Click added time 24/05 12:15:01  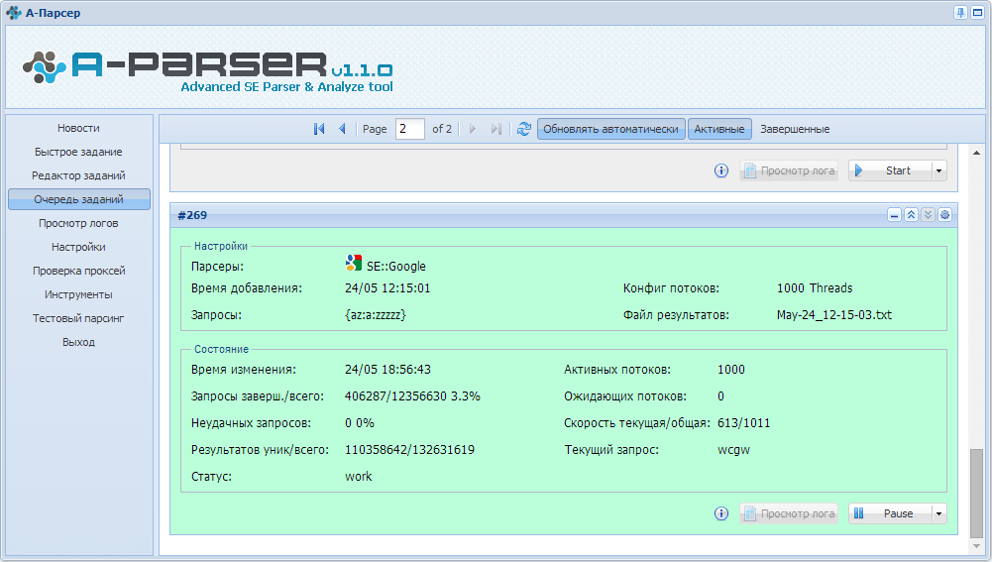(x=387, y=288)
